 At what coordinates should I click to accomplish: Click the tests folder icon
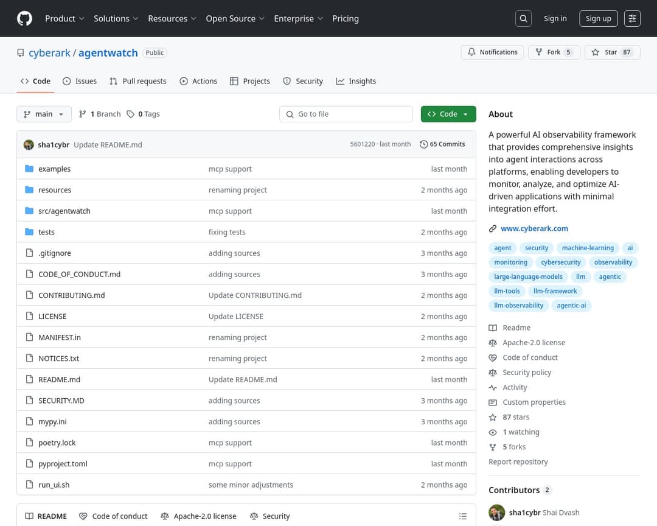(x=29, y=231)
